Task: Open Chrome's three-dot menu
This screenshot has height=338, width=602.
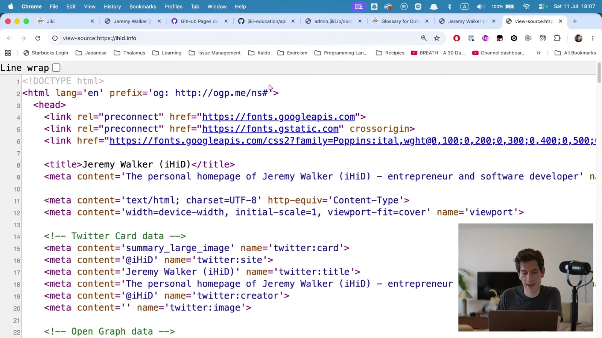Action: 593,38
